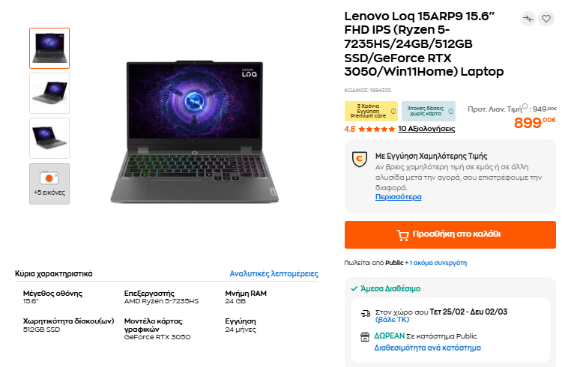Click the orange shield guarantee icon

tap(360, 158)
